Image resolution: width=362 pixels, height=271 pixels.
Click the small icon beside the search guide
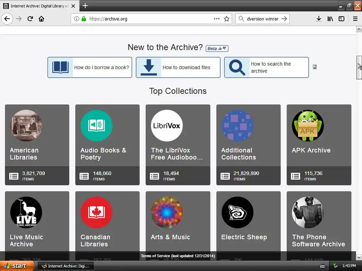[315, 67]
